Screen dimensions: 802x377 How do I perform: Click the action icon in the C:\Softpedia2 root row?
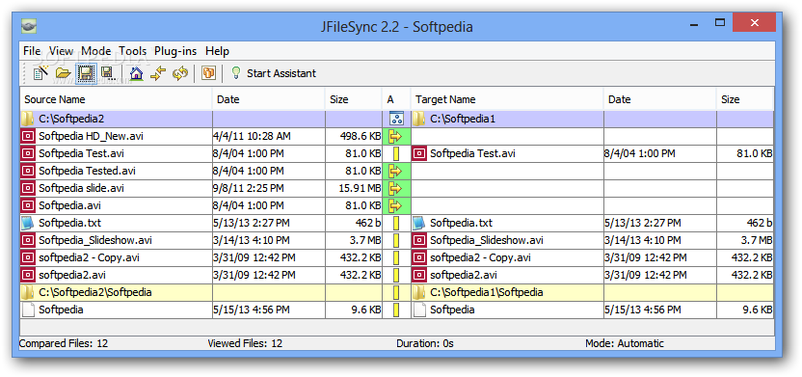tap(396, 120)
